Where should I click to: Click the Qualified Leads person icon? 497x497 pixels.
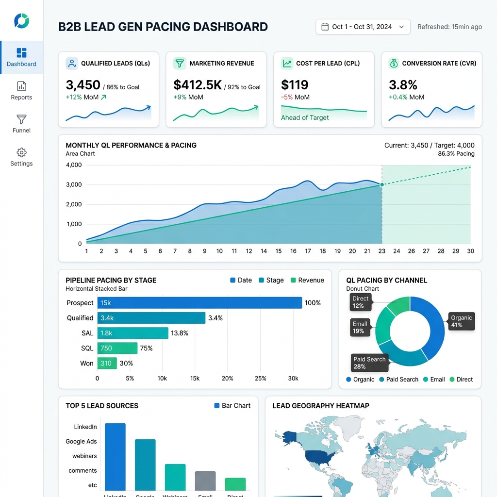click(x=72, y=64)
